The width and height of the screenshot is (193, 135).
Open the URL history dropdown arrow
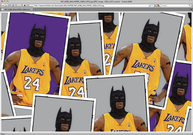[152, 5]
